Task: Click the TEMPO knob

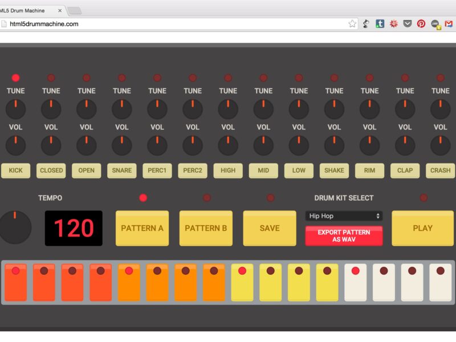Action: click(15, 227)
